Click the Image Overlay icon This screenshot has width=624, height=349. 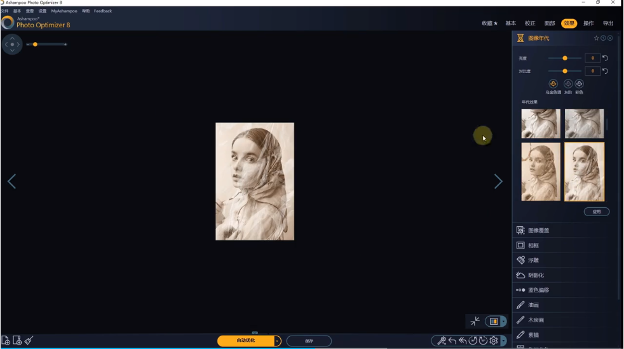520,230
